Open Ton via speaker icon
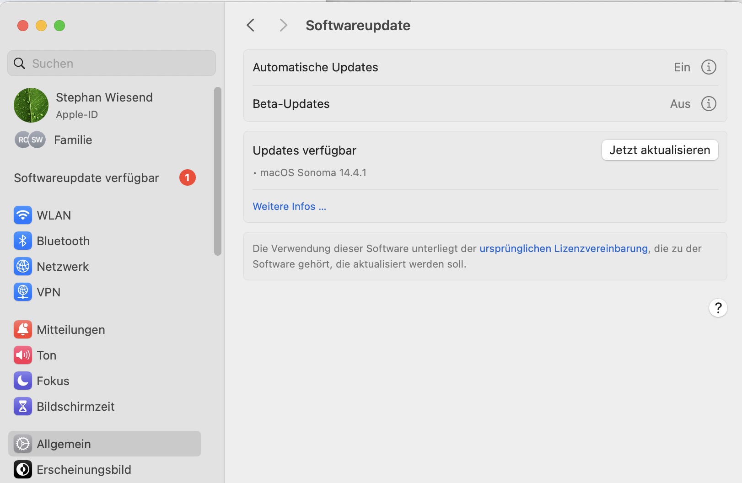Viewport: 742px width, 483px height. click(x=23, y=355)
